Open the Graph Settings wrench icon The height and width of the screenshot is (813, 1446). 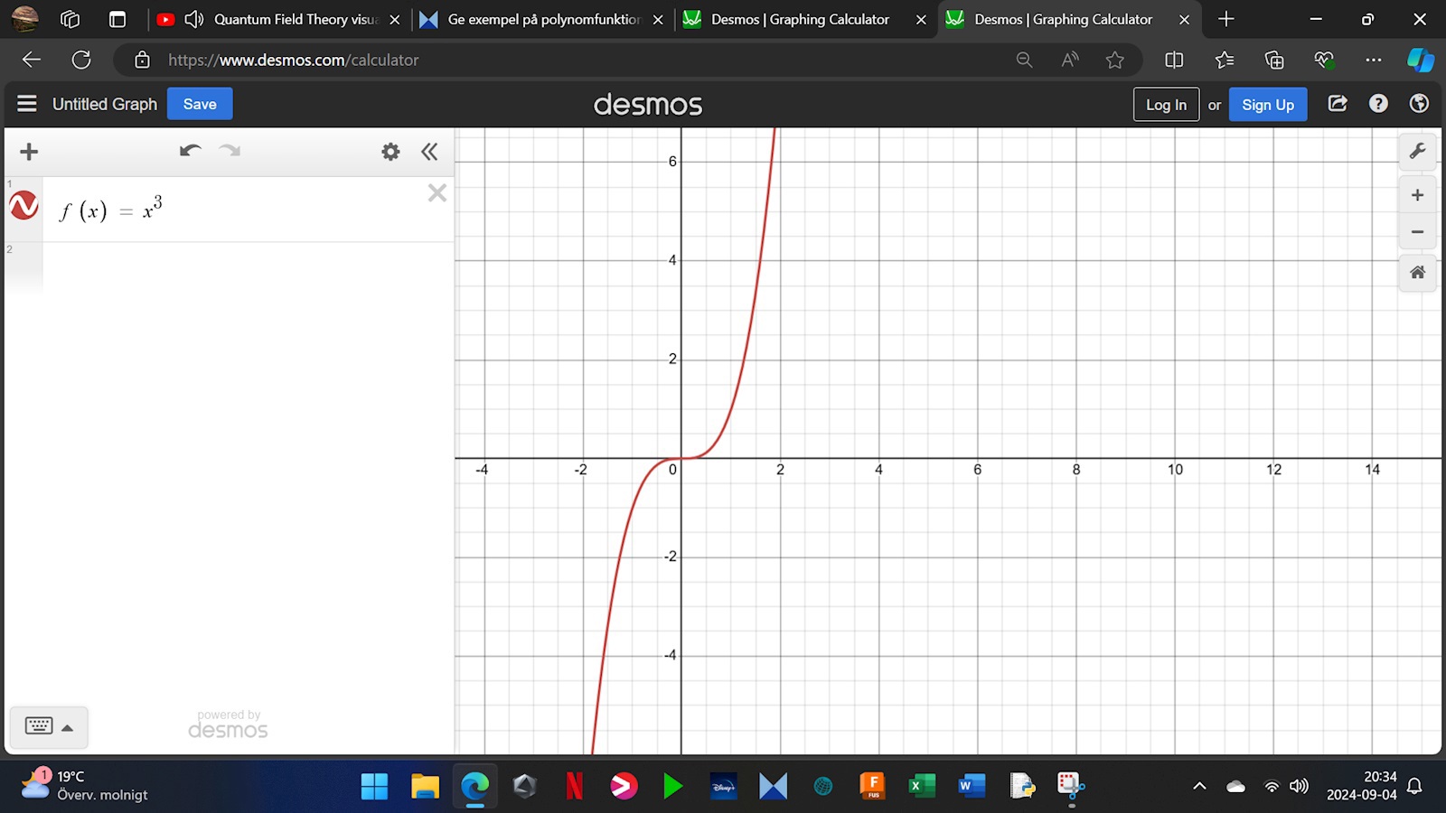[1417, 151]
